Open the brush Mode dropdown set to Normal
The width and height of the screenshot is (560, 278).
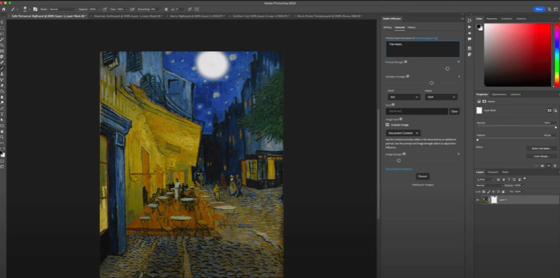63,9
